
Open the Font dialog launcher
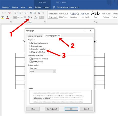(x=11, y=22)
